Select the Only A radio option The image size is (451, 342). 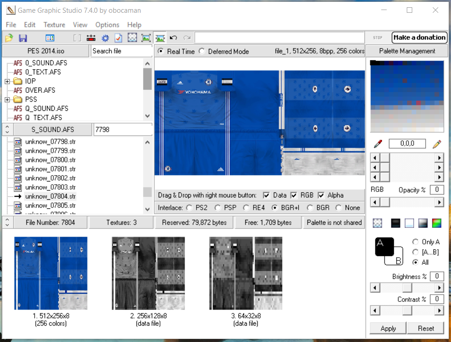click(415, 242)
